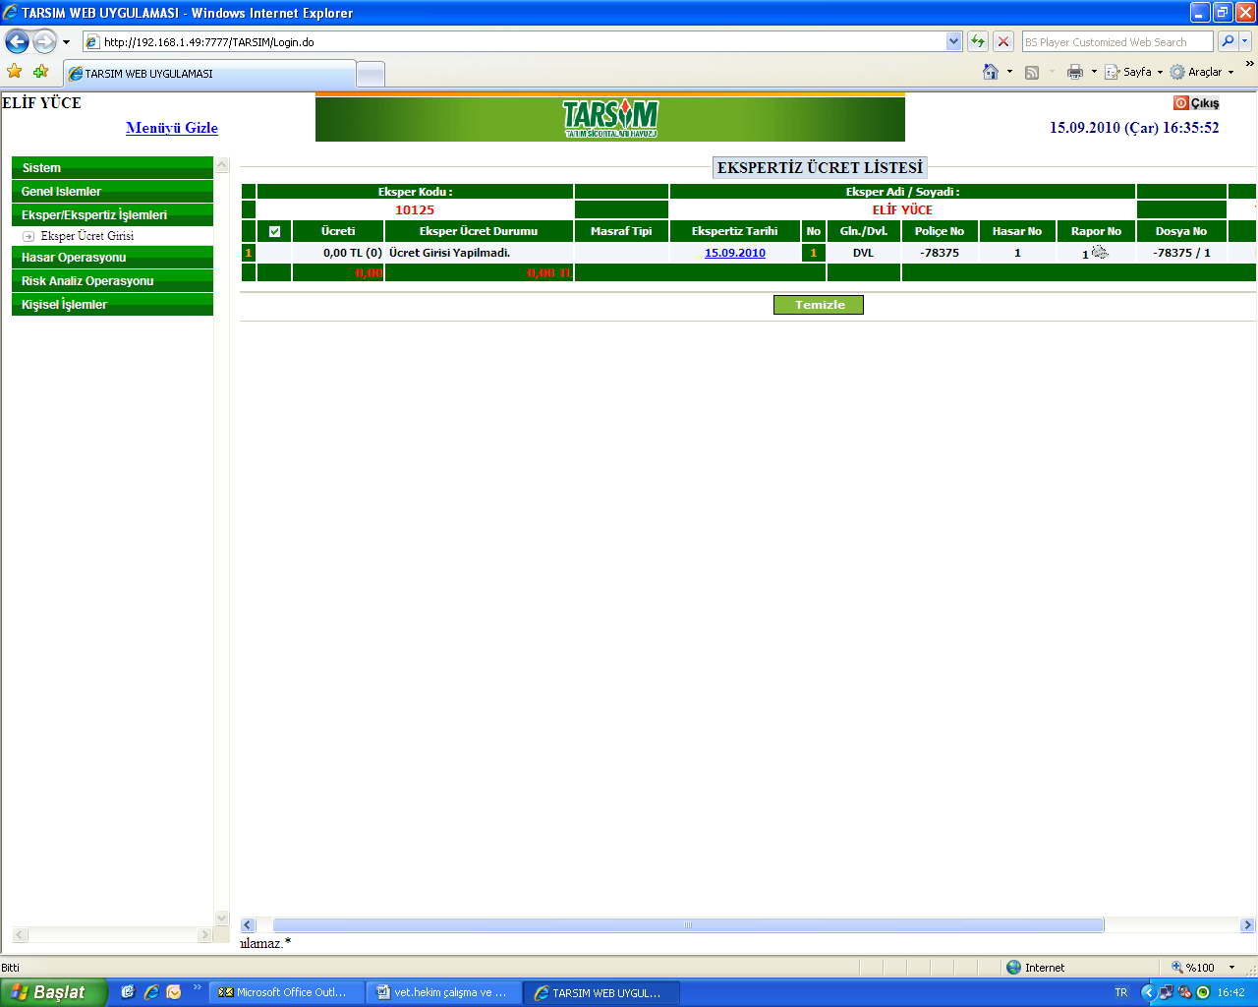Click the content horizontal scrollbar thumb
The width and height of the screenshot is (1258, 1007).
[688, 924]
